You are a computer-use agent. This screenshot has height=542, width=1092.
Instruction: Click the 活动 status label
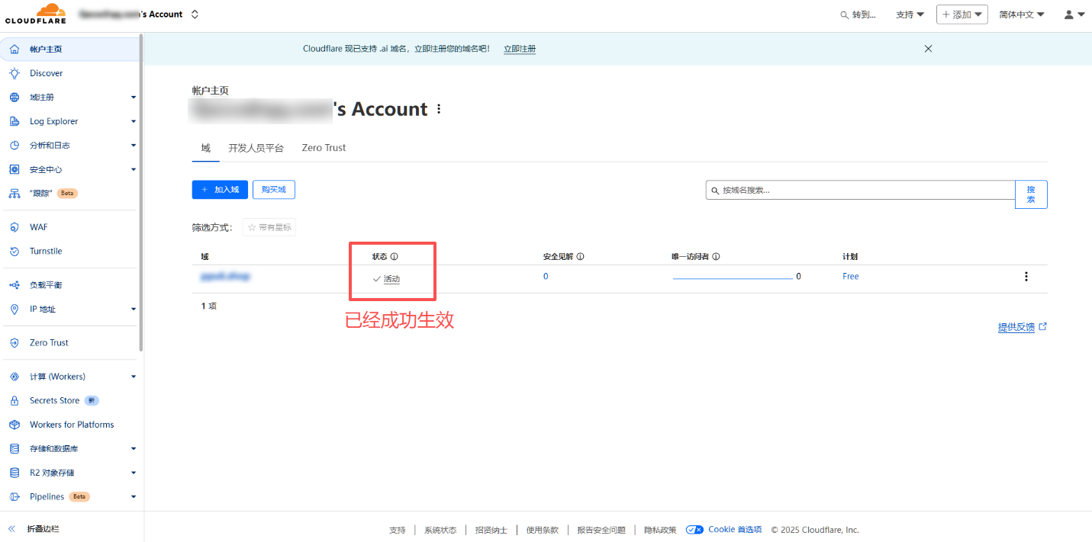click(x=391, y=279)
